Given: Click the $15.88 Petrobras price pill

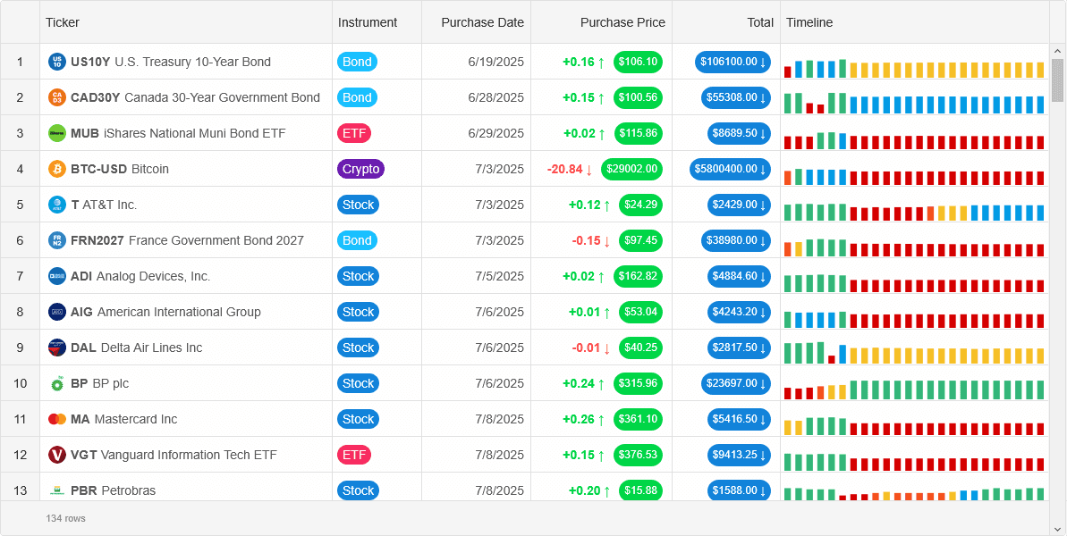Looking at the screenshot, I should (641, 490).
